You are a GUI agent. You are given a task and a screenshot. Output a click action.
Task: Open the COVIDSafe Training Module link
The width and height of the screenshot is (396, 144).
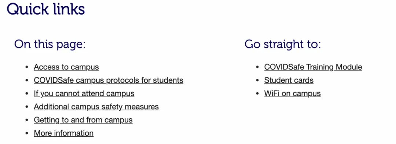(313, 67)
